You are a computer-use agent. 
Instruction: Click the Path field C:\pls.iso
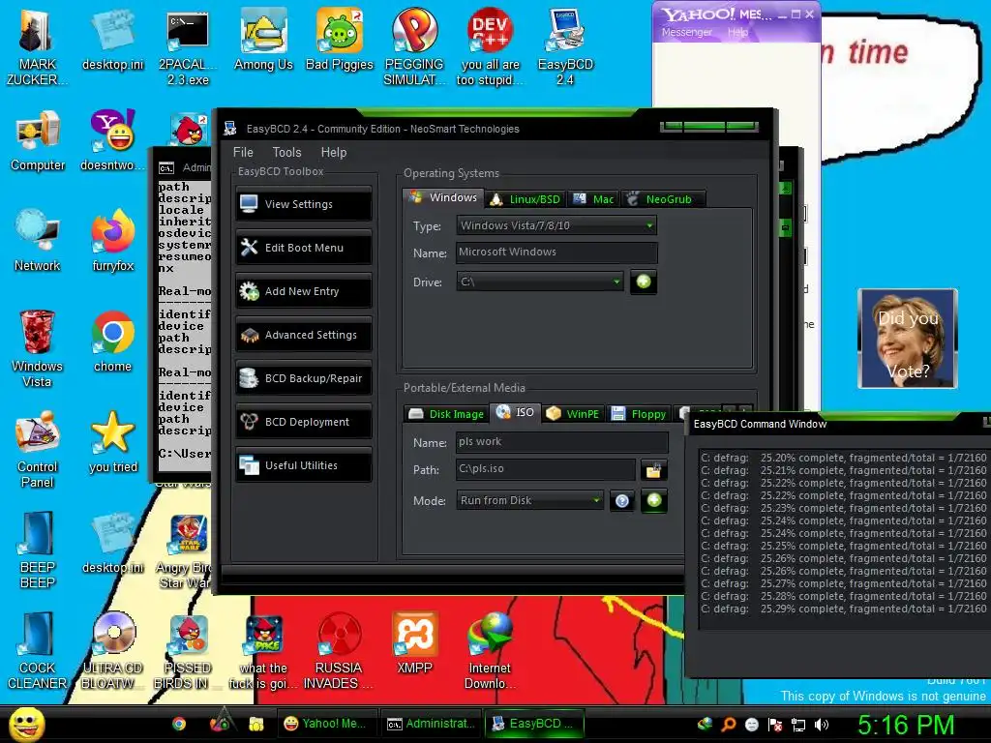pos(546,469)
